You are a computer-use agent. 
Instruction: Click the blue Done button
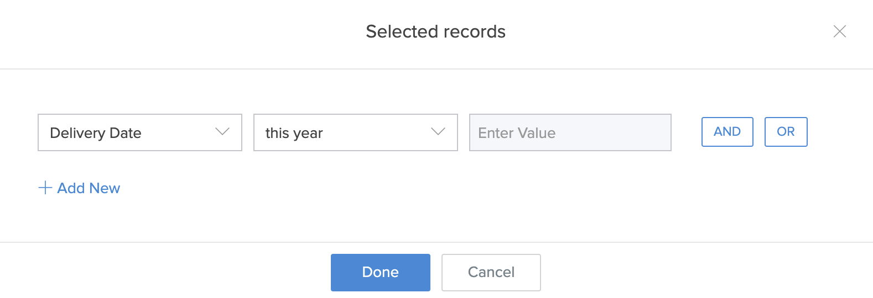coord(380,272)
